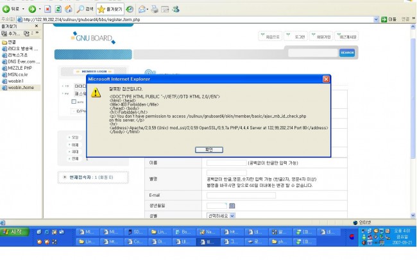This screenshot has height=260, width=417.
Task: Toggle the Favorites (즐겨찾기) star button
Action: tap(110, 10)
